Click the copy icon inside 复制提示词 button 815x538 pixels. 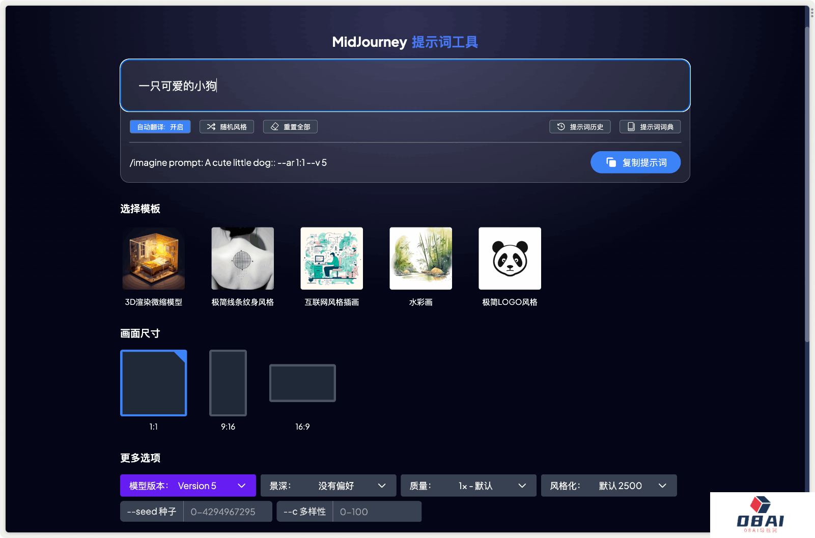611,162
